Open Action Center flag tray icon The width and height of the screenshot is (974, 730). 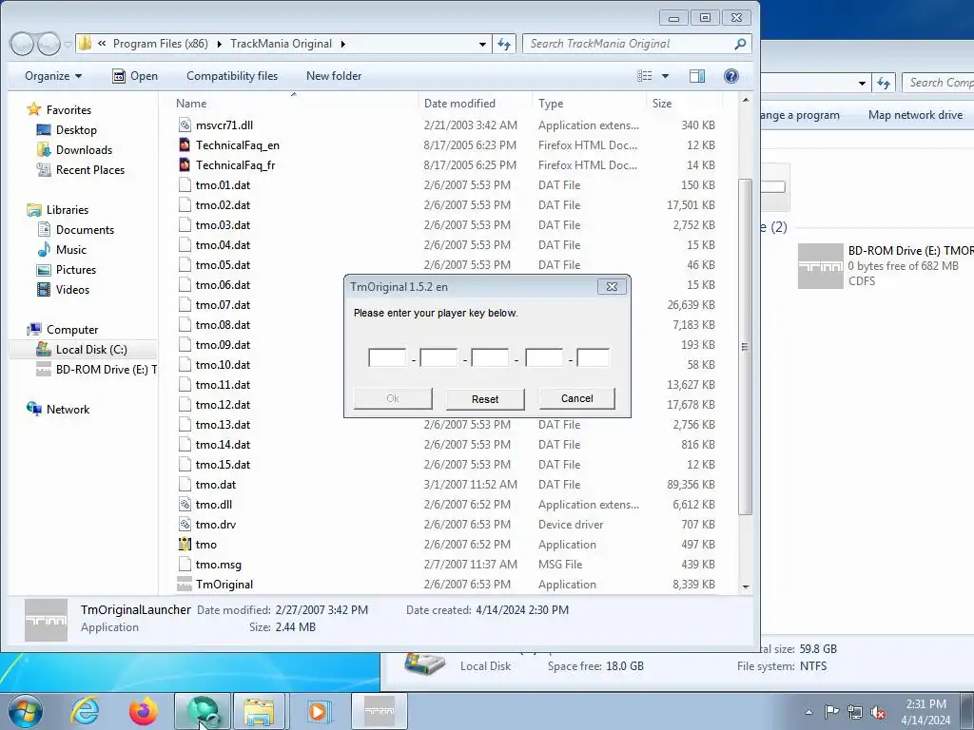point(831,712)
